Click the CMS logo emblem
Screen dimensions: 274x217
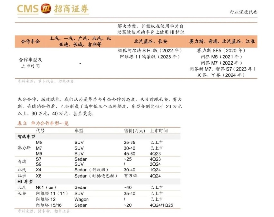[46, 9]
